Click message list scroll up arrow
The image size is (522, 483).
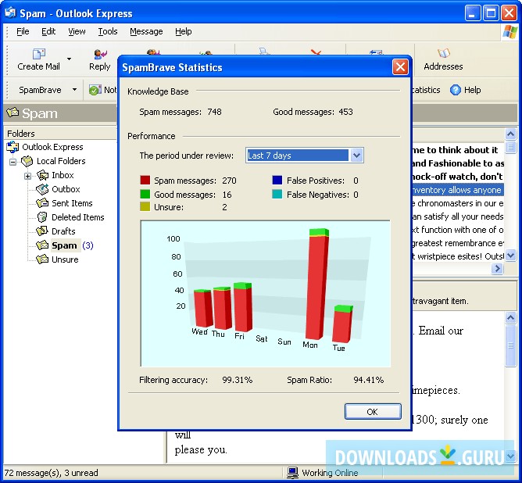(510, 134)
